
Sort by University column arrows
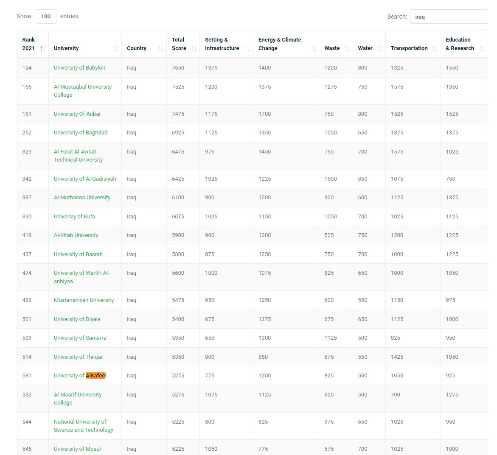[116, 48]
